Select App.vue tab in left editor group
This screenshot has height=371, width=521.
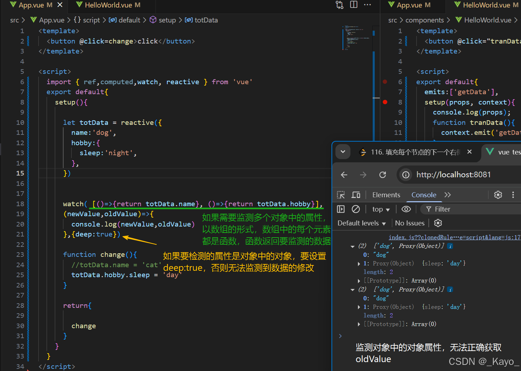pos(31,5)
